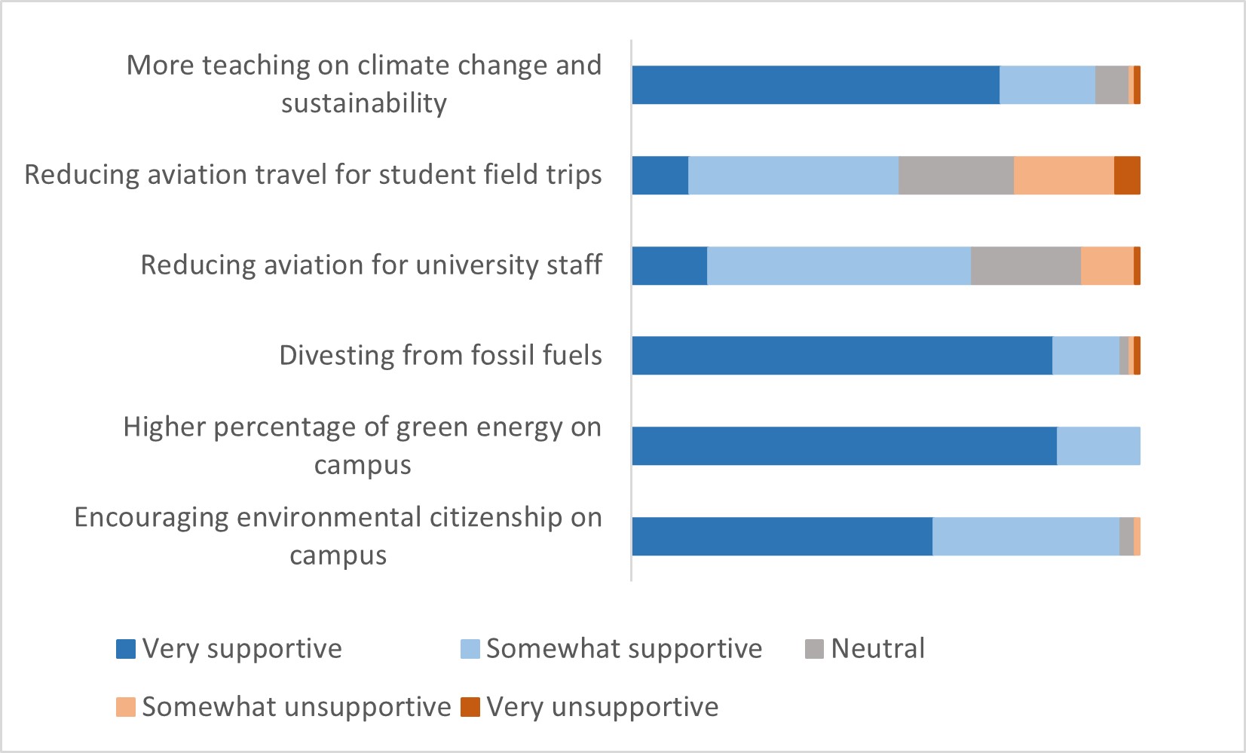The width and height of the screenshot is (1246, 753).
Task: Click the 'Somewhat supportive' legend text
Action: point(624,649)
